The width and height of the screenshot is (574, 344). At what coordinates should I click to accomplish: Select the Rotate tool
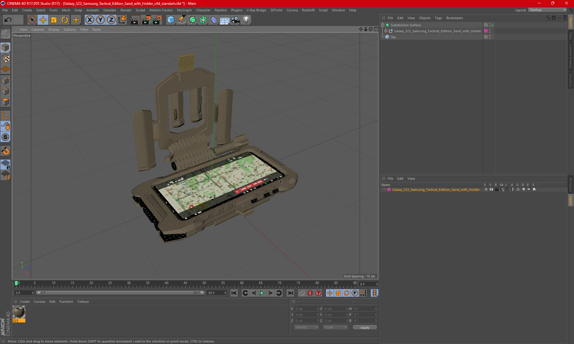coord(65,20)
